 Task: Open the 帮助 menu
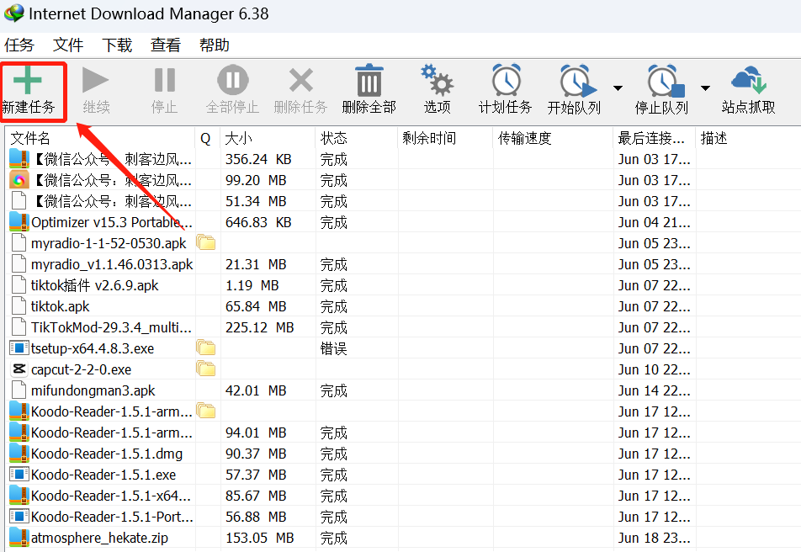[x=214, y=45]
